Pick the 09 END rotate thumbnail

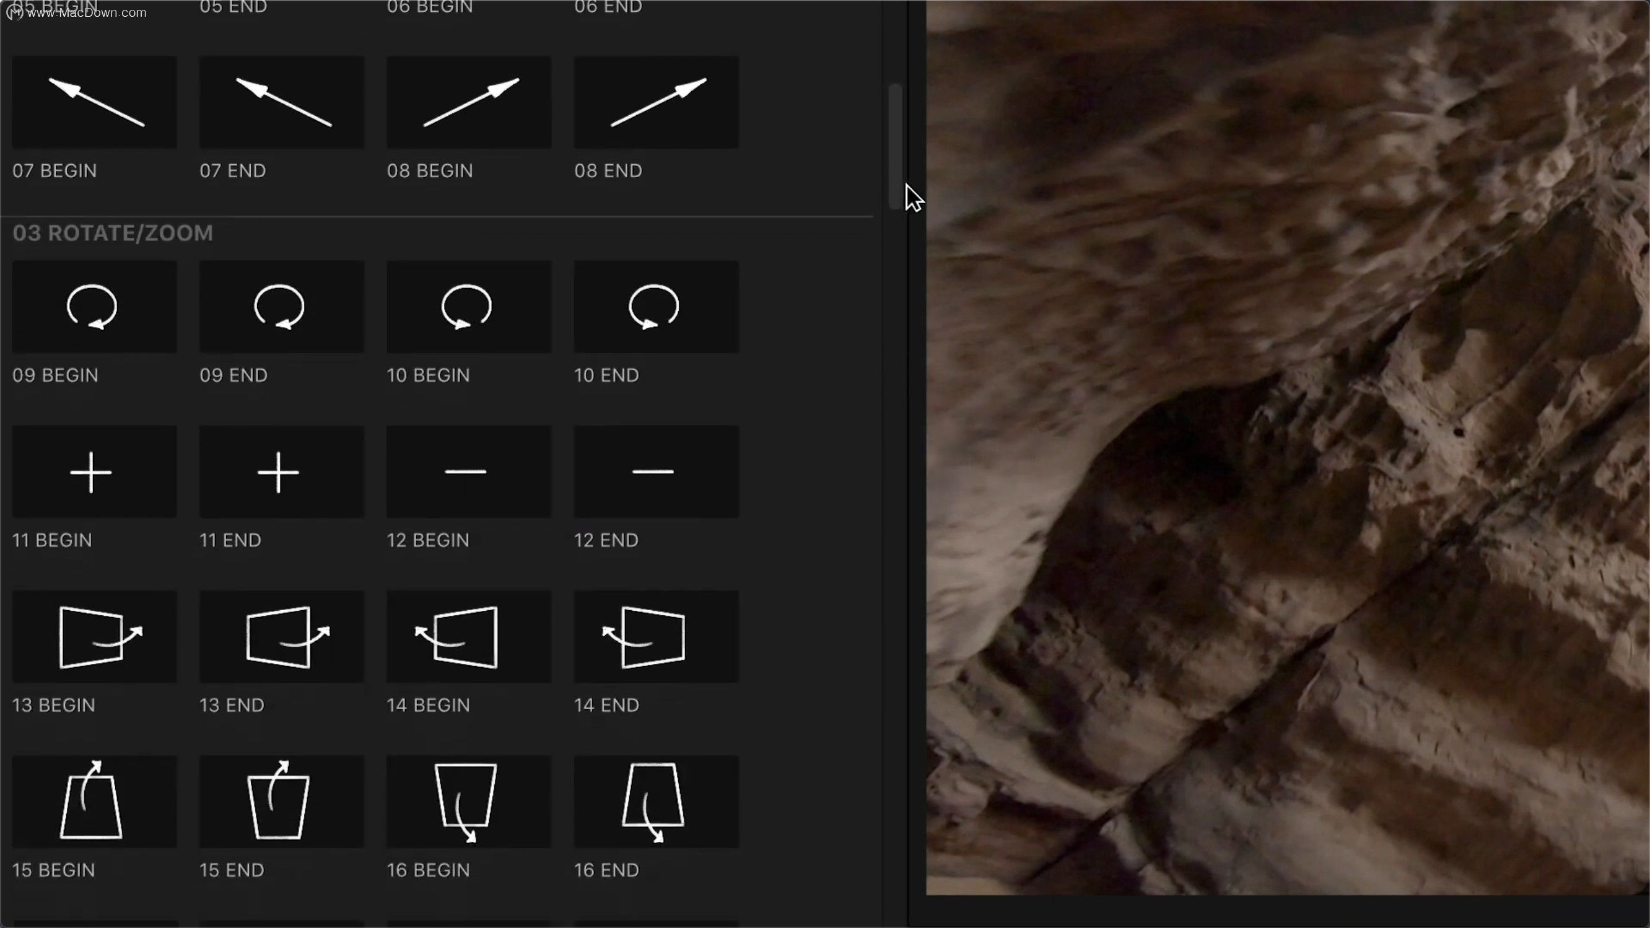(281, 307)
